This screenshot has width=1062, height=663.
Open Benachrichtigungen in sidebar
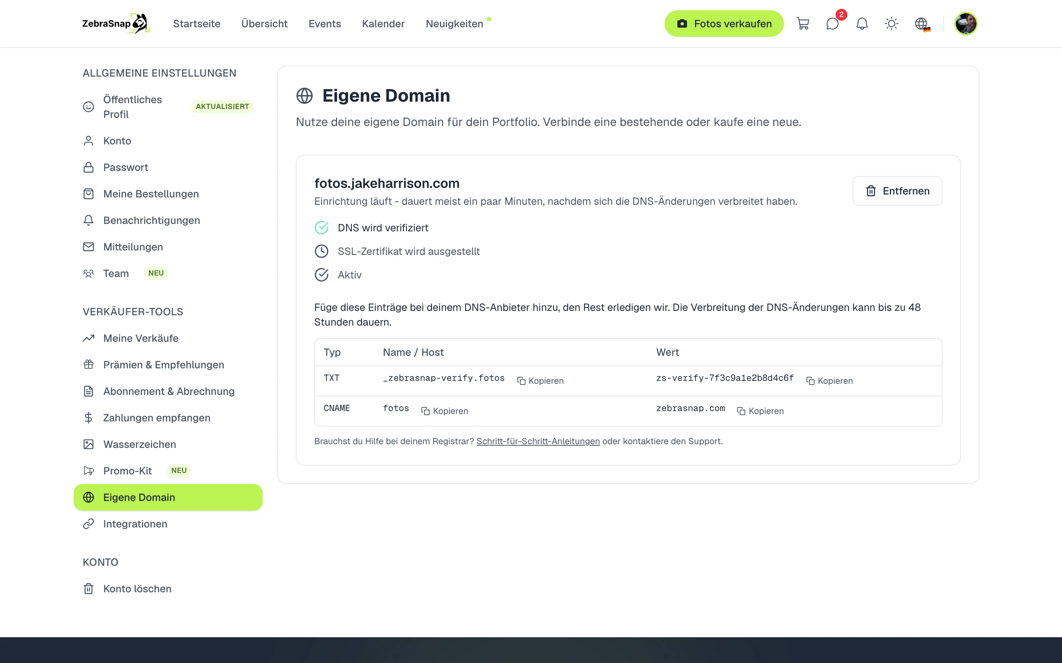click(168, 221)
